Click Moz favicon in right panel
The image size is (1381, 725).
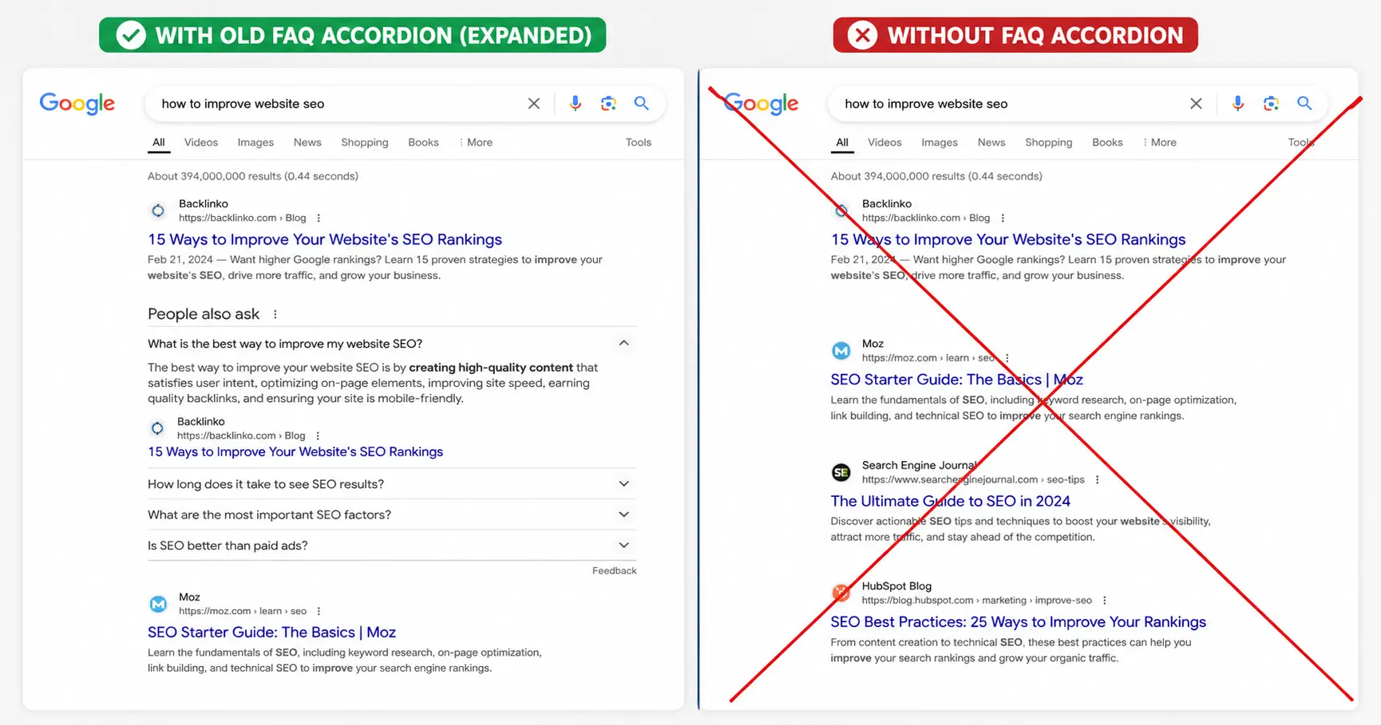coord(841,351)
